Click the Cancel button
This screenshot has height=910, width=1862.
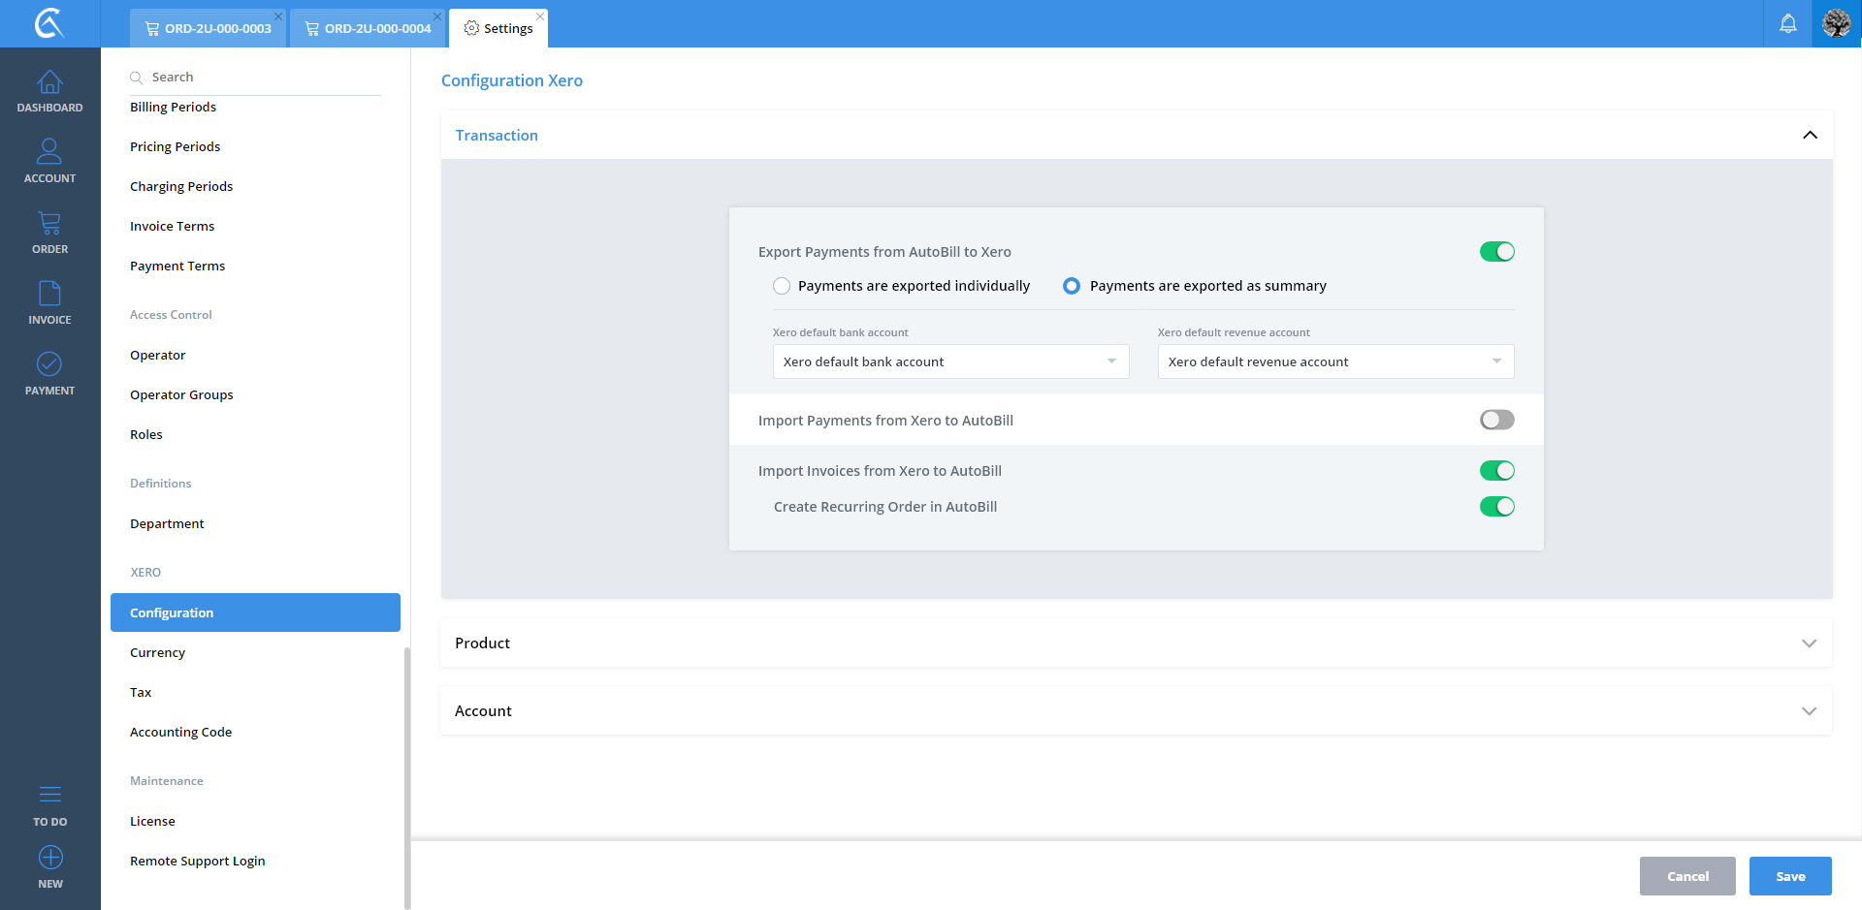(x=1686, y=876)
